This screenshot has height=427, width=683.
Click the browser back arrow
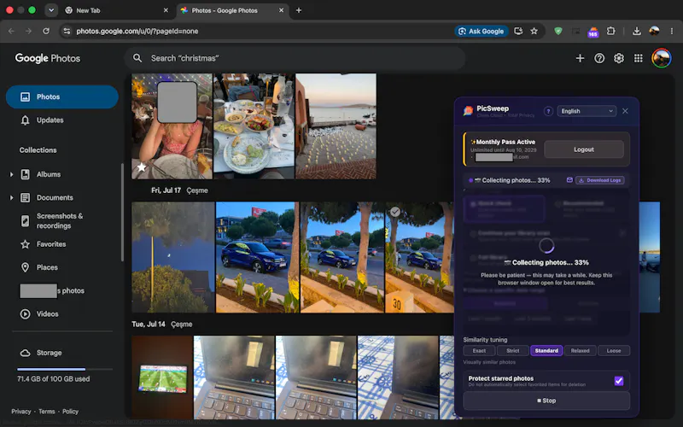[11, 31]
